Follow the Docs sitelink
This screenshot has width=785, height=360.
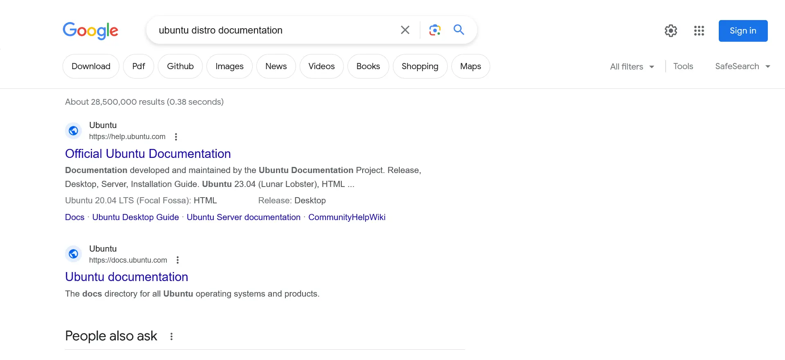75,217
